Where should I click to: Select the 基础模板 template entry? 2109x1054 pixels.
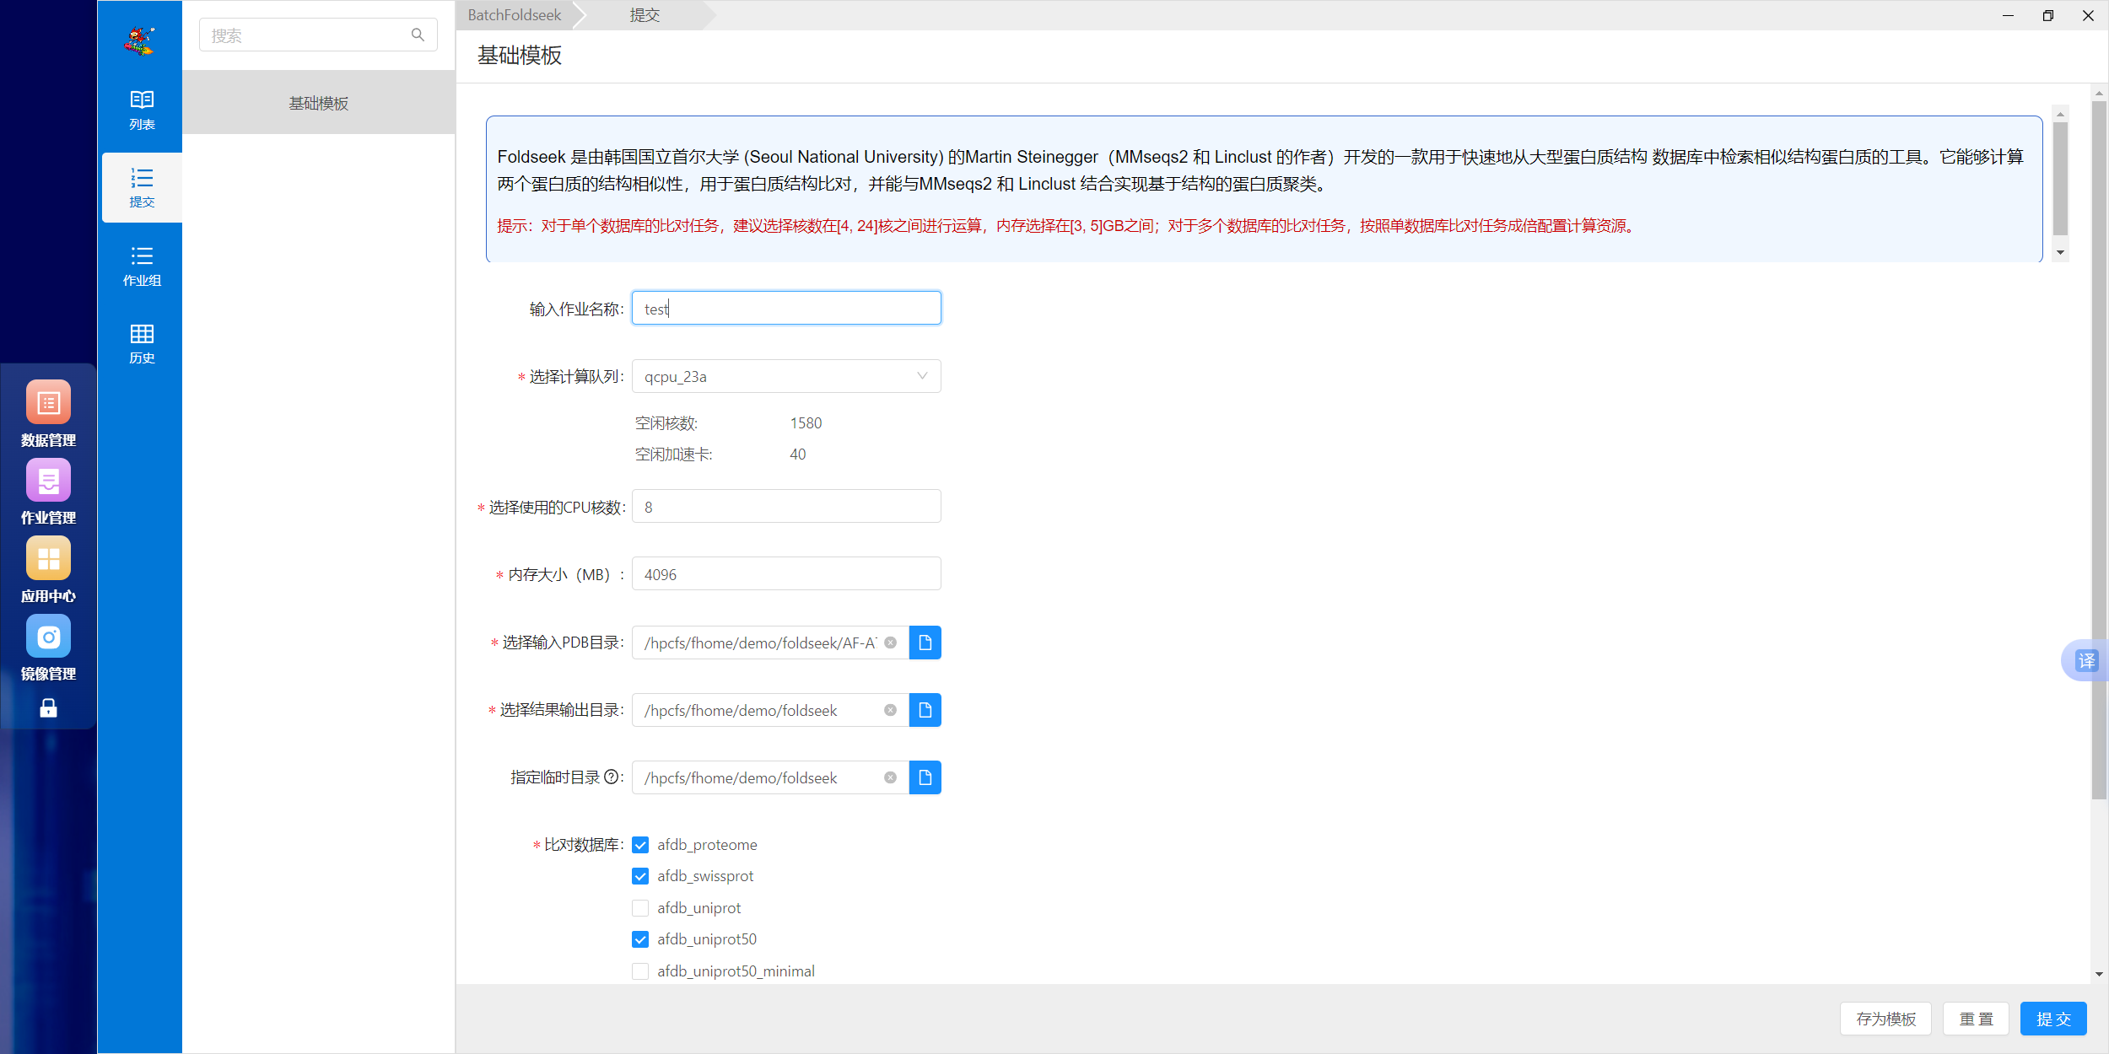(319, 103)
